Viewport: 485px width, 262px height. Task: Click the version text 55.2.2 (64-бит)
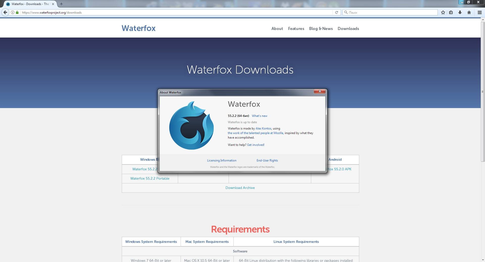(x=238, y=116)
